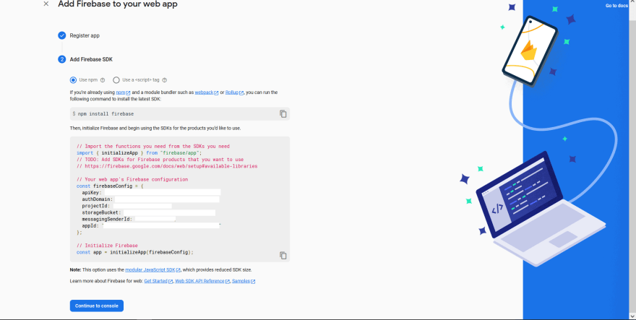Click the npm install firebase command text

click(x=106, y=114)
